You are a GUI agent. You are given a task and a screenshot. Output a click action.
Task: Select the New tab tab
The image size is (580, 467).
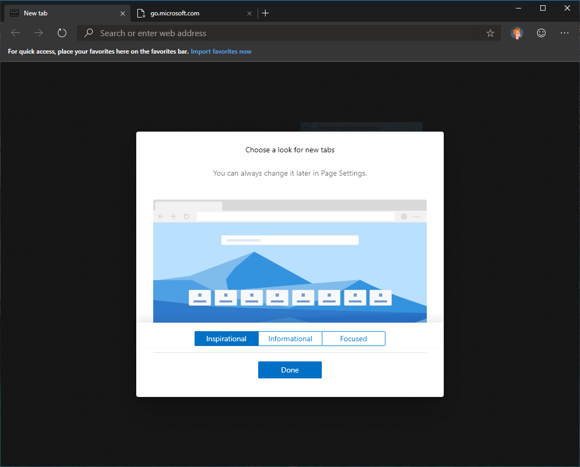pos(58,13)
